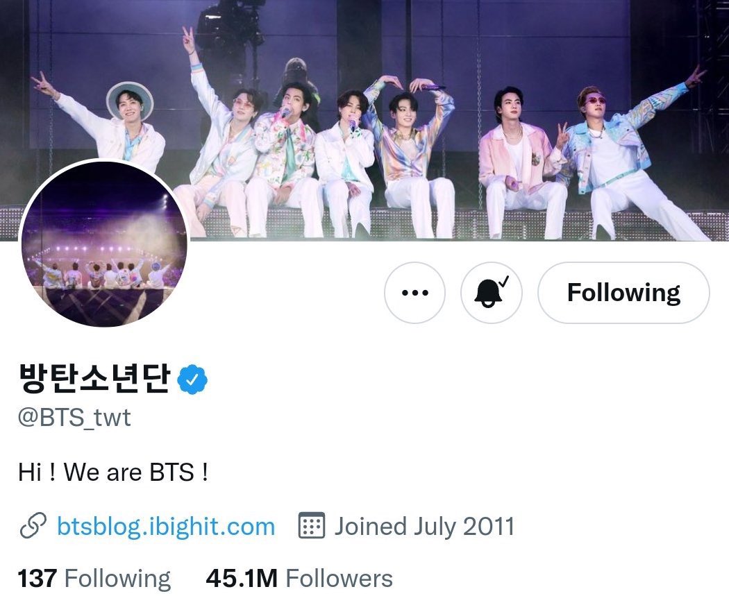729x596 pixels.
Task: Click the "Hi ! We are BTS !" bio
Action: (x=113, y=472)
